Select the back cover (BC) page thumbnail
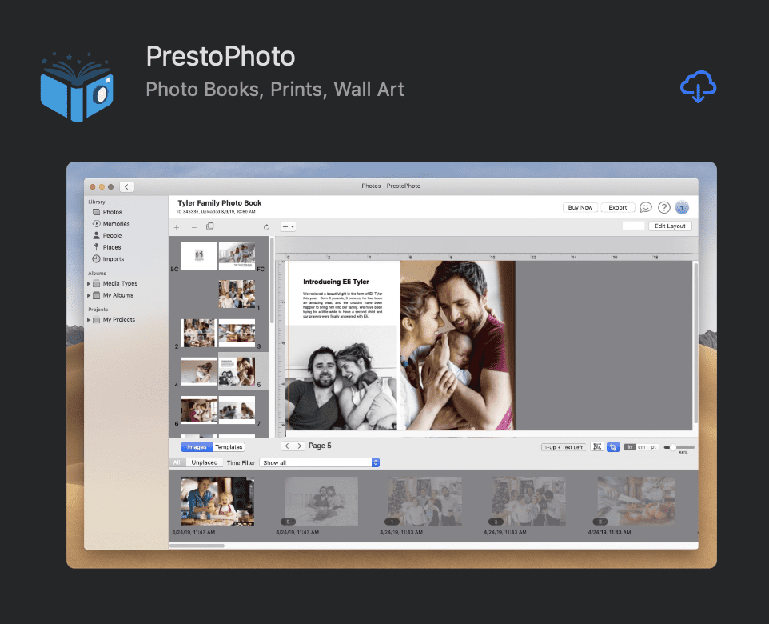The height and width of the screenshot is (624, 769). (x=199, y=255)
